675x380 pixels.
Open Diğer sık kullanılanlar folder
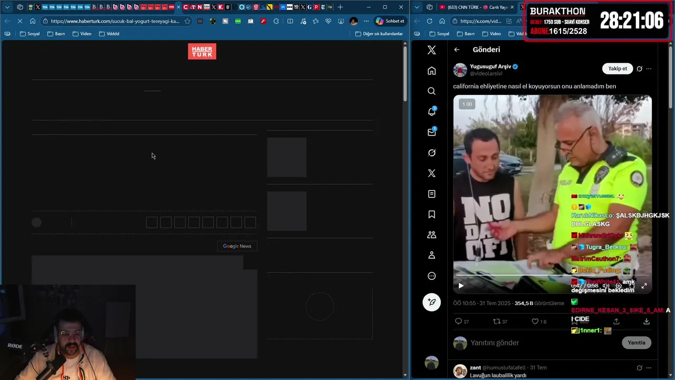(x=379, y=34)
